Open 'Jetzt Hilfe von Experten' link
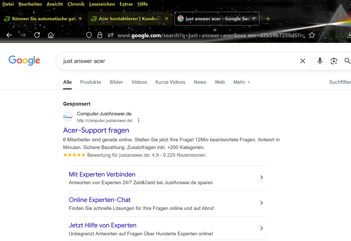The image size is (351, 241). coord(102,225)
